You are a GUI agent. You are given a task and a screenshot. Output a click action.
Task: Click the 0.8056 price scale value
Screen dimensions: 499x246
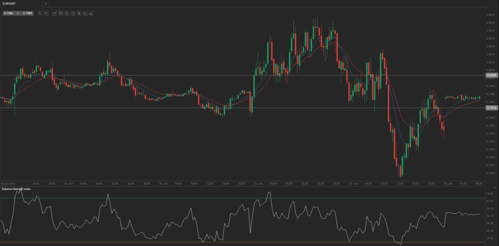[x=491, y=15]
